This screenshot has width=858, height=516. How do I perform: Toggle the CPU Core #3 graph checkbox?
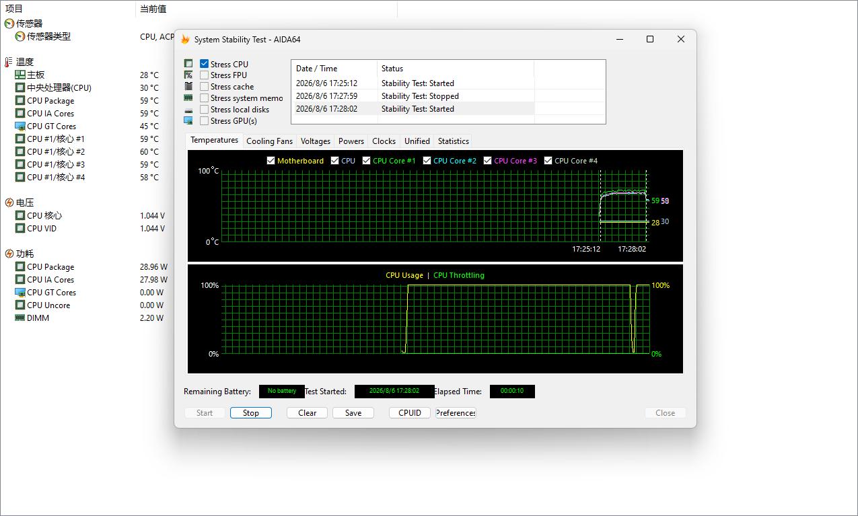(487, 161)
